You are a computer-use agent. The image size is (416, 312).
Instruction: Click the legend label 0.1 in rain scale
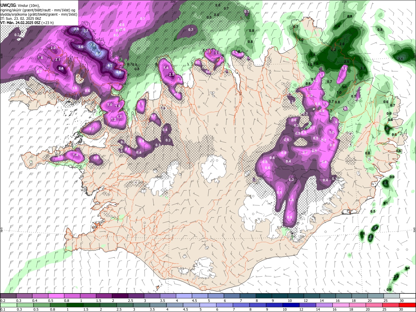3,310
